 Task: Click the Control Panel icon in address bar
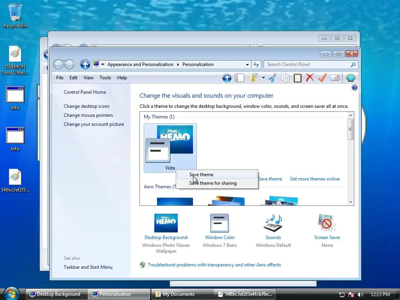point(96,64)
